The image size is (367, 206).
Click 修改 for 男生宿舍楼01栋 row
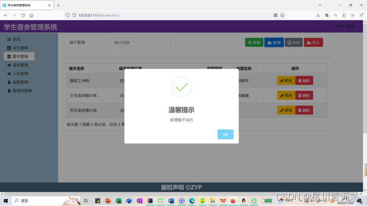(286, 110)
